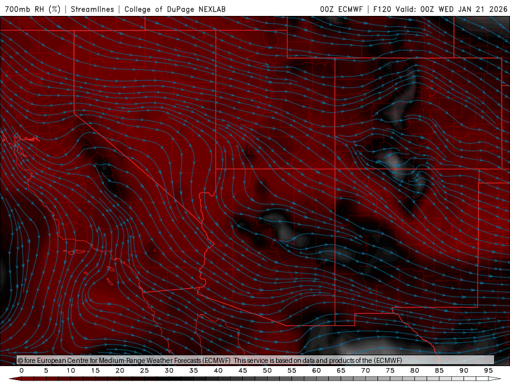Click the "85" scale label

pos(439,371)
